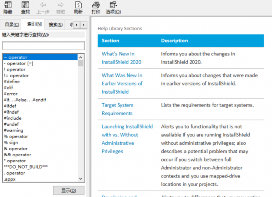Click the Print (打印) toolbar icon
The height and width of the screenshot is (197, 272).
(96, 5)
